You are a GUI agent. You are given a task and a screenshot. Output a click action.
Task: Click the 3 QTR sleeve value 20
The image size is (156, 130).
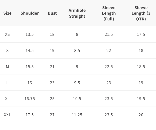click(x=141, y=115)
